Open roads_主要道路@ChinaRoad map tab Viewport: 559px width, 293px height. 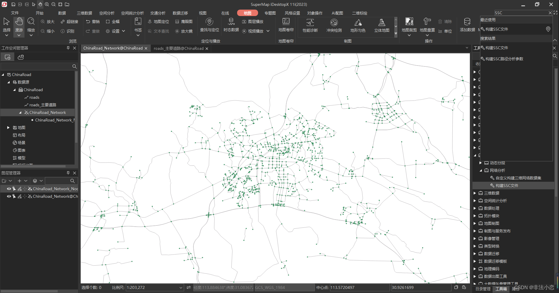(179, 48)
